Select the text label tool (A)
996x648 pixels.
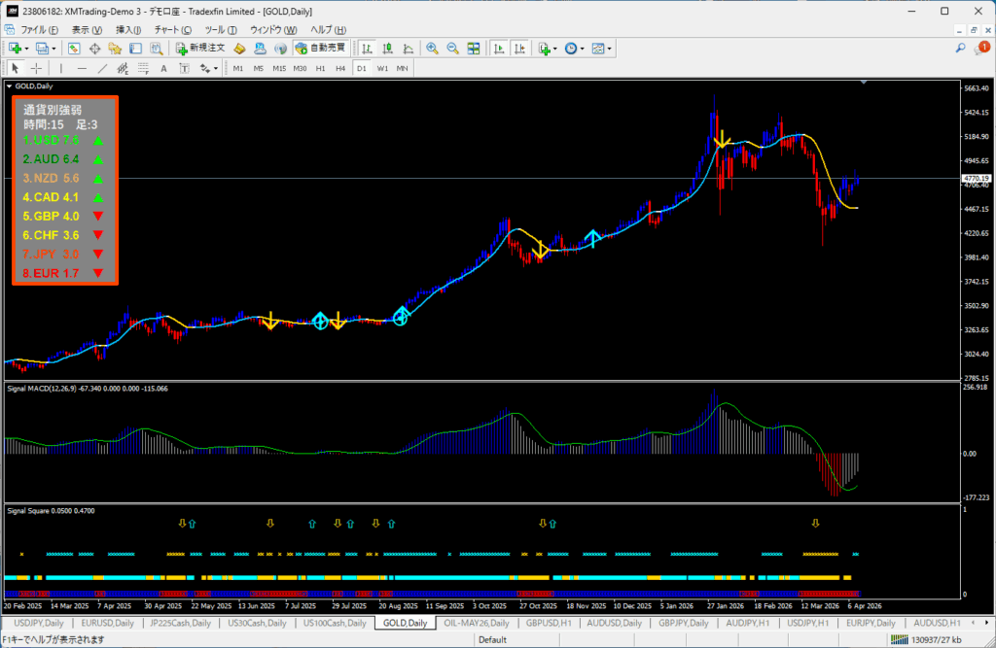click(x=163, y=68)
